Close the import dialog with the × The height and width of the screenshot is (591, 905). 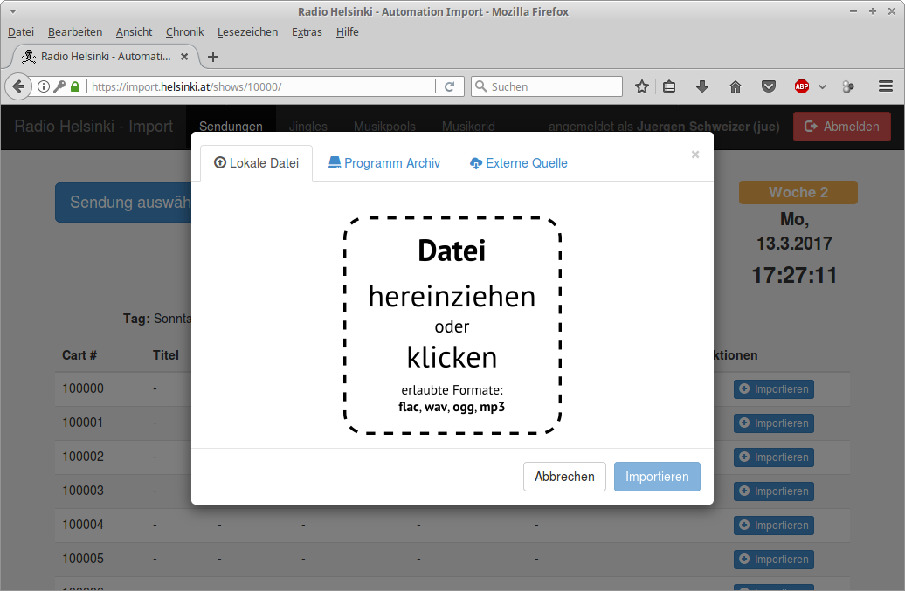coord(695,155)
